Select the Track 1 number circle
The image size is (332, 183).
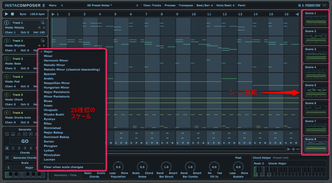(x=7, y=23)
